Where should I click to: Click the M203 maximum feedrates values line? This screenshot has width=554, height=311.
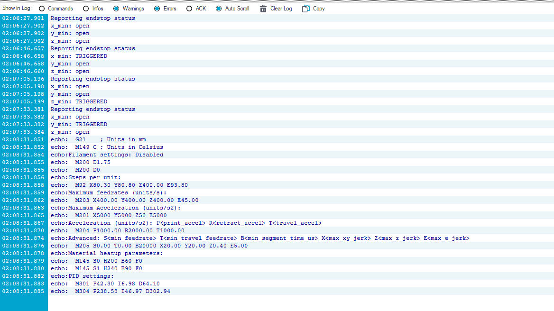[124, 200]
